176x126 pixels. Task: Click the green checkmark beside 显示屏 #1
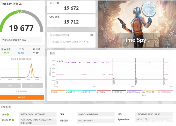point(13,120)
